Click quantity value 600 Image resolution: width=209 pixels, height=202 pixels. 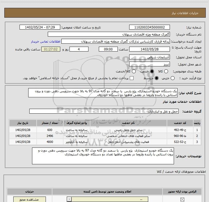tap(50, 130)
